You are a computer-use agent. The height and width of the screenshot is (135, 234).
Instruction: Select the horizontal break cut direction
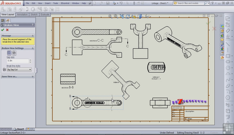tap(14, 53)
